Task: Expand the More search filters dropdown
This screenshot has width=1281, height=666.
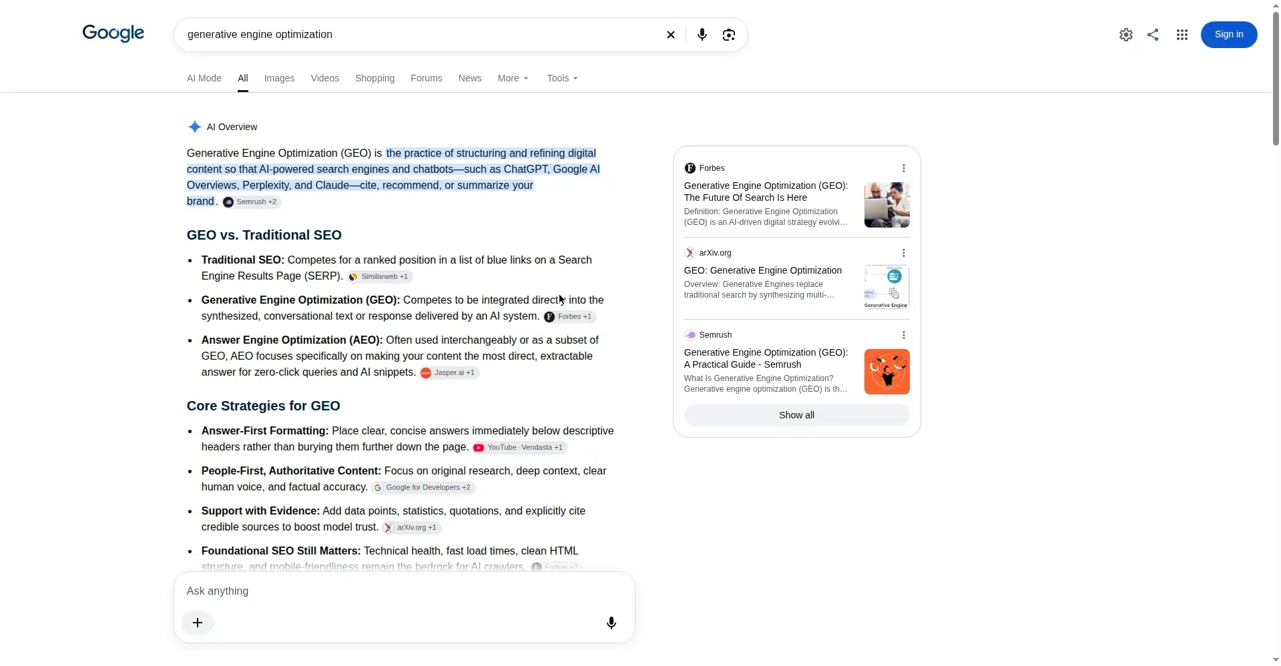Action: (513, 78)
